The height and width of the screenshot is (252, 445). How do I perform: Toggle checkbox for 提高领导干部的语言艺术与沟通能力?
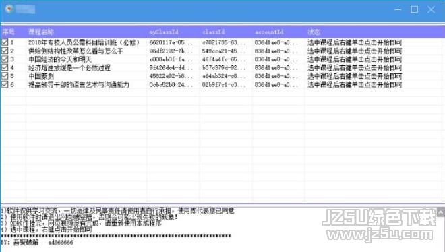(5, 84)
